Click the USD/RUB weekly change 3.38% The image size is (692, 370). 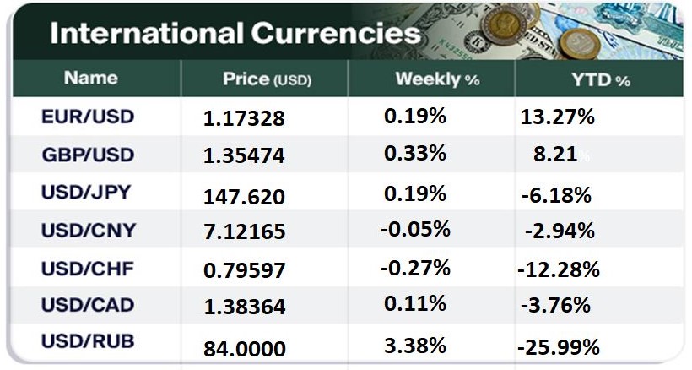(415, 346)
